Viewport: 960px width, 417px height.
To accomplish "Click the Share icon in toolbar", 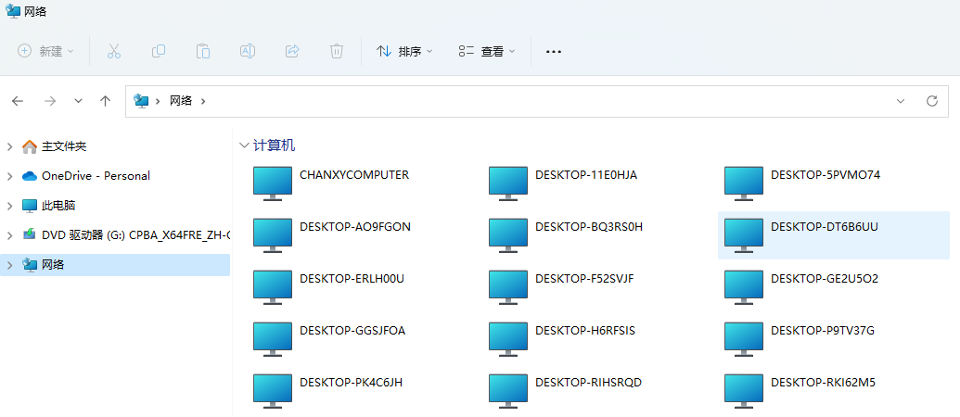I will click(292, 51).
